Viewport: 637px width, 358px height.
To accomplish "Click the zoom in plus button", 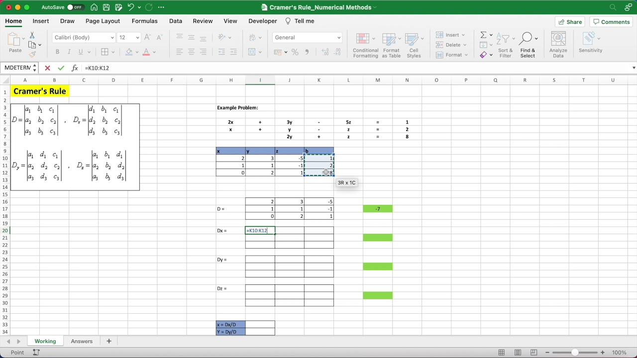I will click(x=602, y=353).
